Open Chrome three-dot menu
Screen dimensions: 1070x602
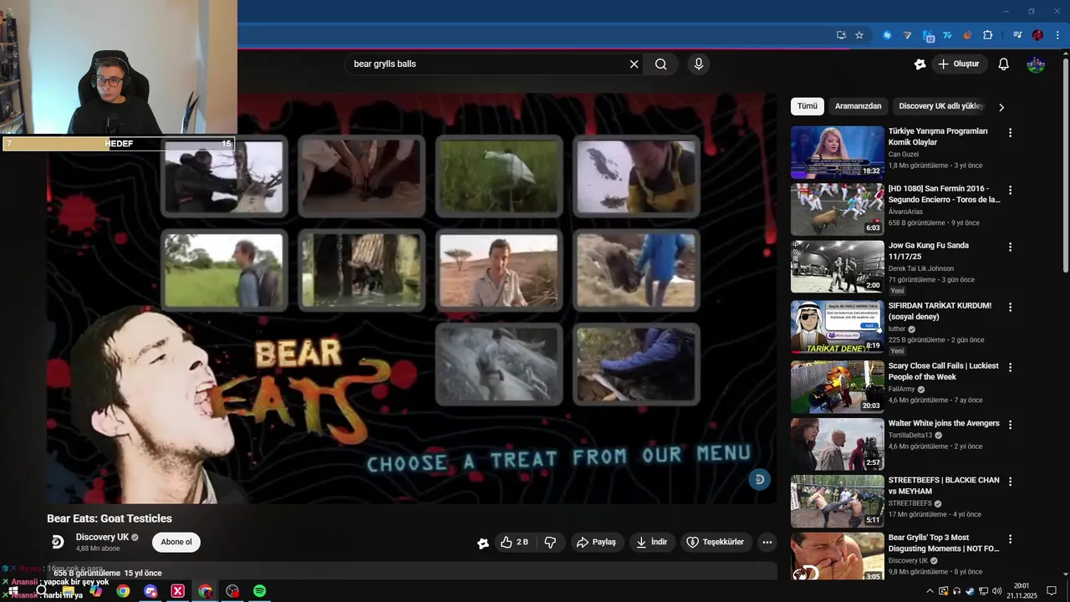coord(1057,35)
